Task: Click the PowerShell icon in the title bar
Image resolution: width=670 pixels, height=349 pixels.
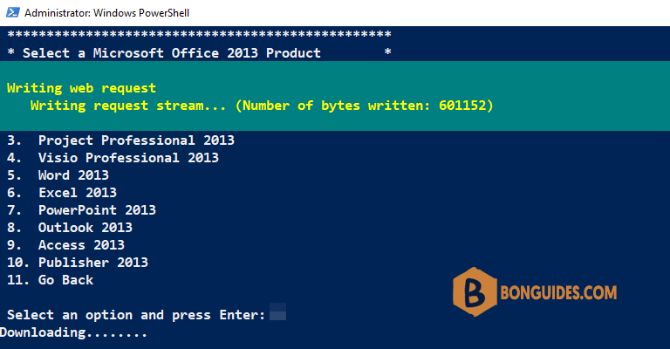Action: point(13,12)
